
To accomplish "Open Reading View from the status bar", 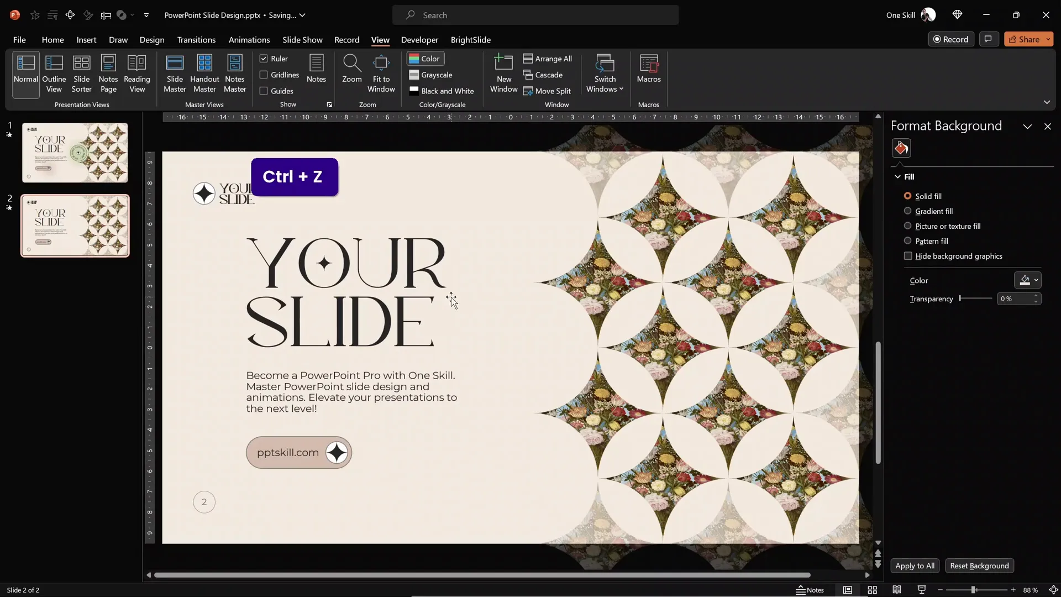I will 897,590.
